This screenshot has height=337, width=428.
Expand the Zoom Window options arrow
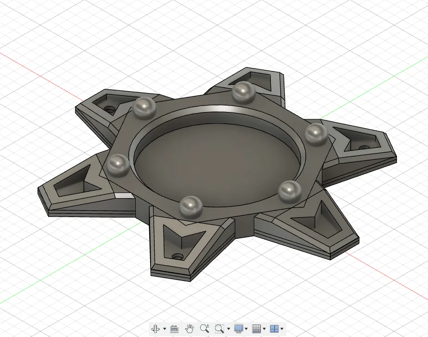(228, 329)
